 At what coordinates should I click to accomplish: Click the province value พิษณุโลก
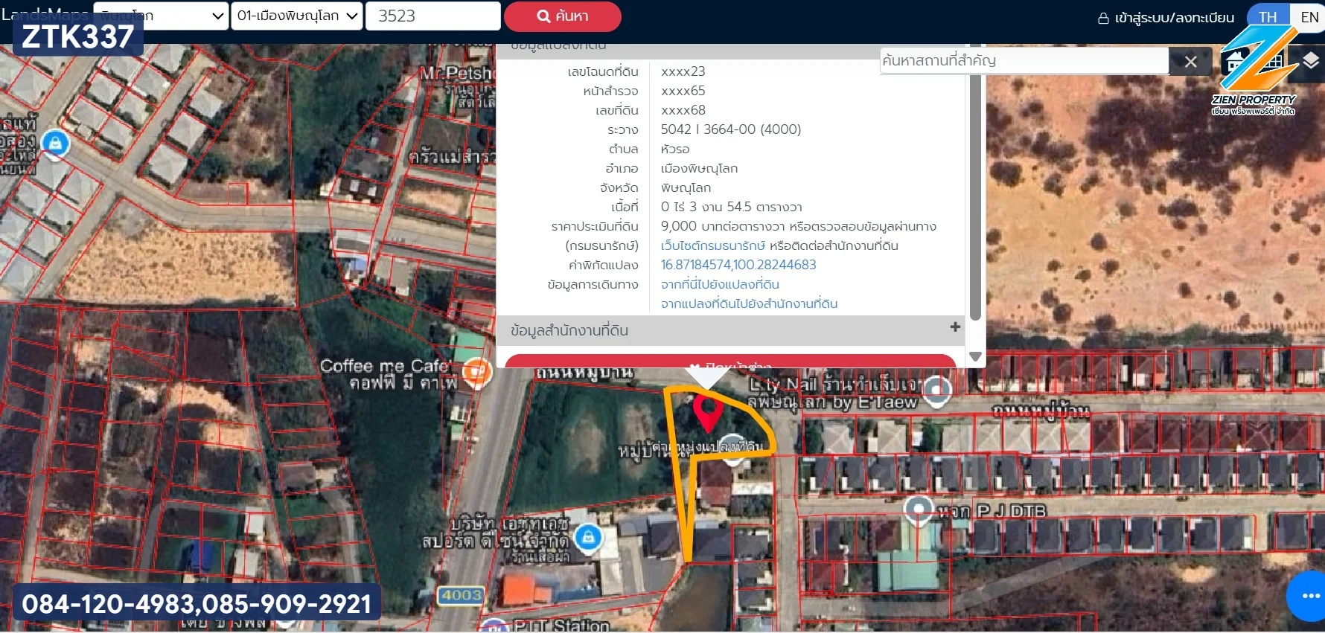pos(686,187)
